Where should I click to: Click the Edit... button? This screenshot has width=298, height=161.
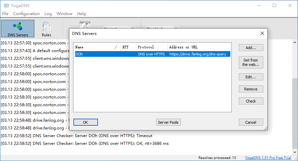click(251, 77)
